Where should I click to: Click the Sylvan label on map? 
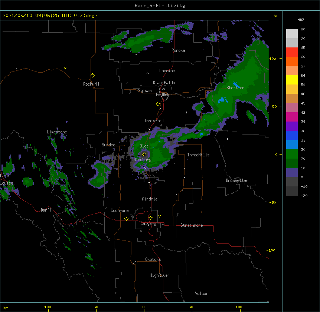tap(145, 91)
